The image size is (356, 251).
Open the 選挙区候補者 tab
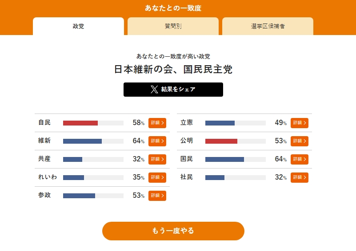point(268,26)
